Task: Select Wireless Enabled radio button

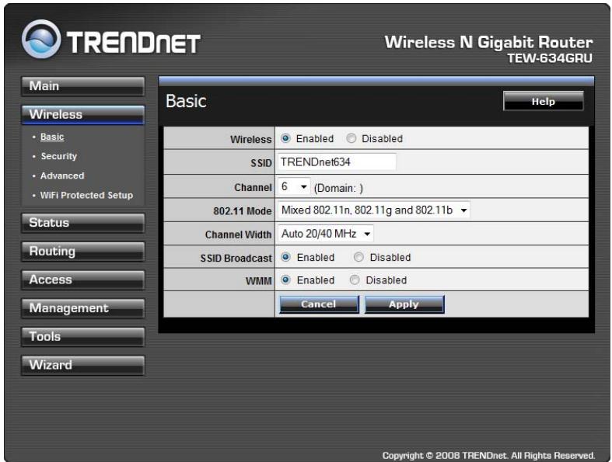Action: (285, 138)
